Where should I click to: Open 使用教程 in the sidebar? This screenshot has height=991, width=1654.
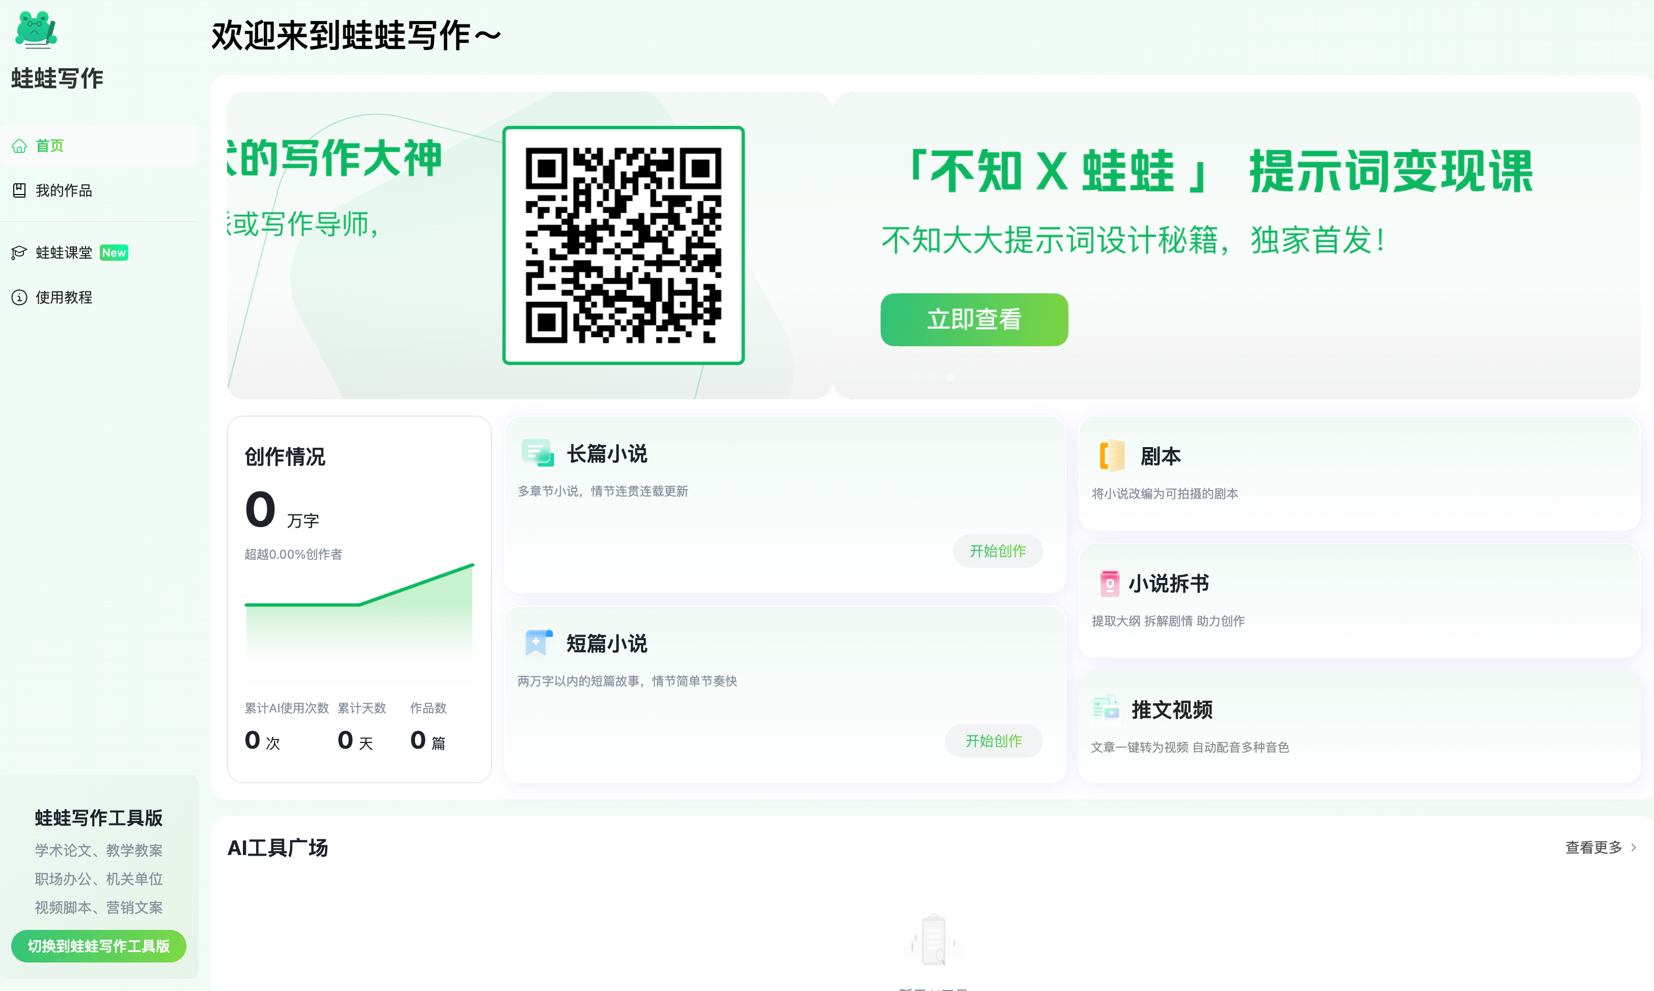pos(99,297)
